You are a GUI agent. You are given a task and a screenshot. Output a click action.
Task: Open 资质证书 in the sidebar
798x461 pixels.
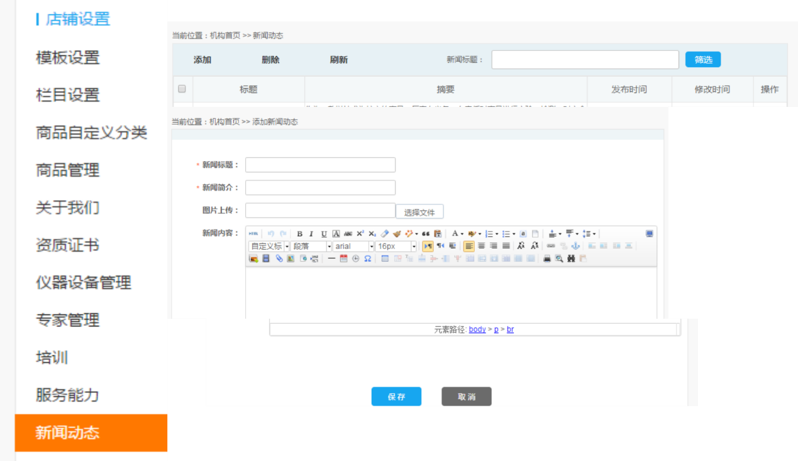[x=68, y=245]
